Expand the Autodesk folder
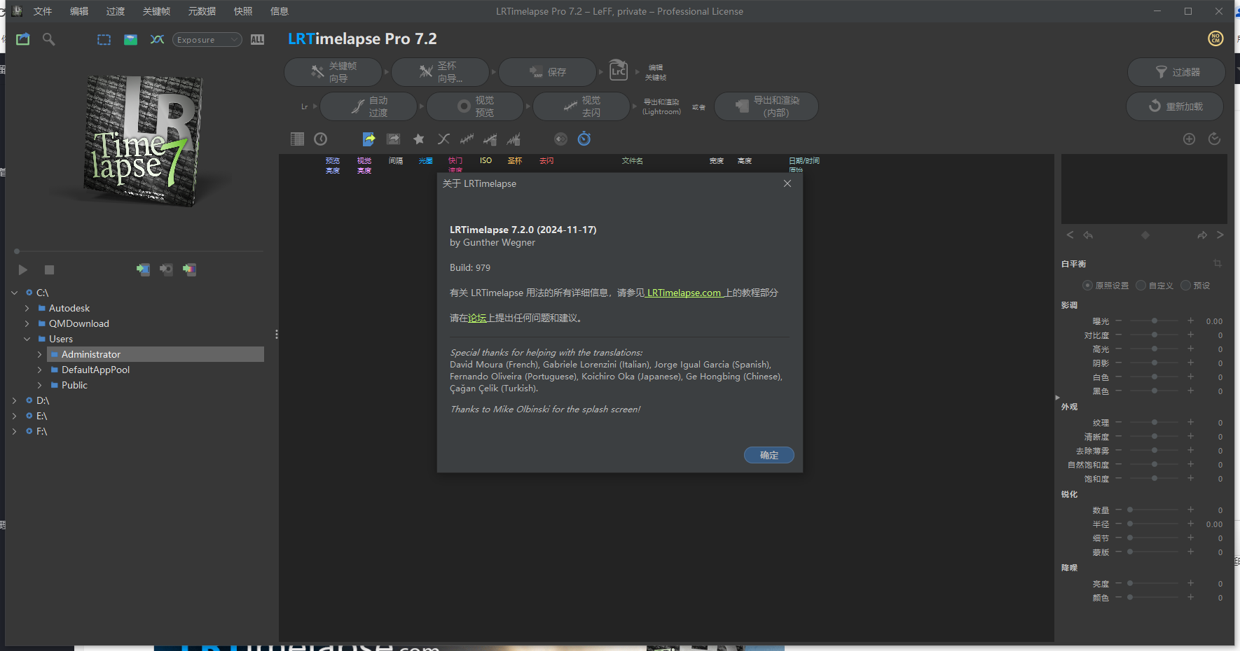 [27, 308]
